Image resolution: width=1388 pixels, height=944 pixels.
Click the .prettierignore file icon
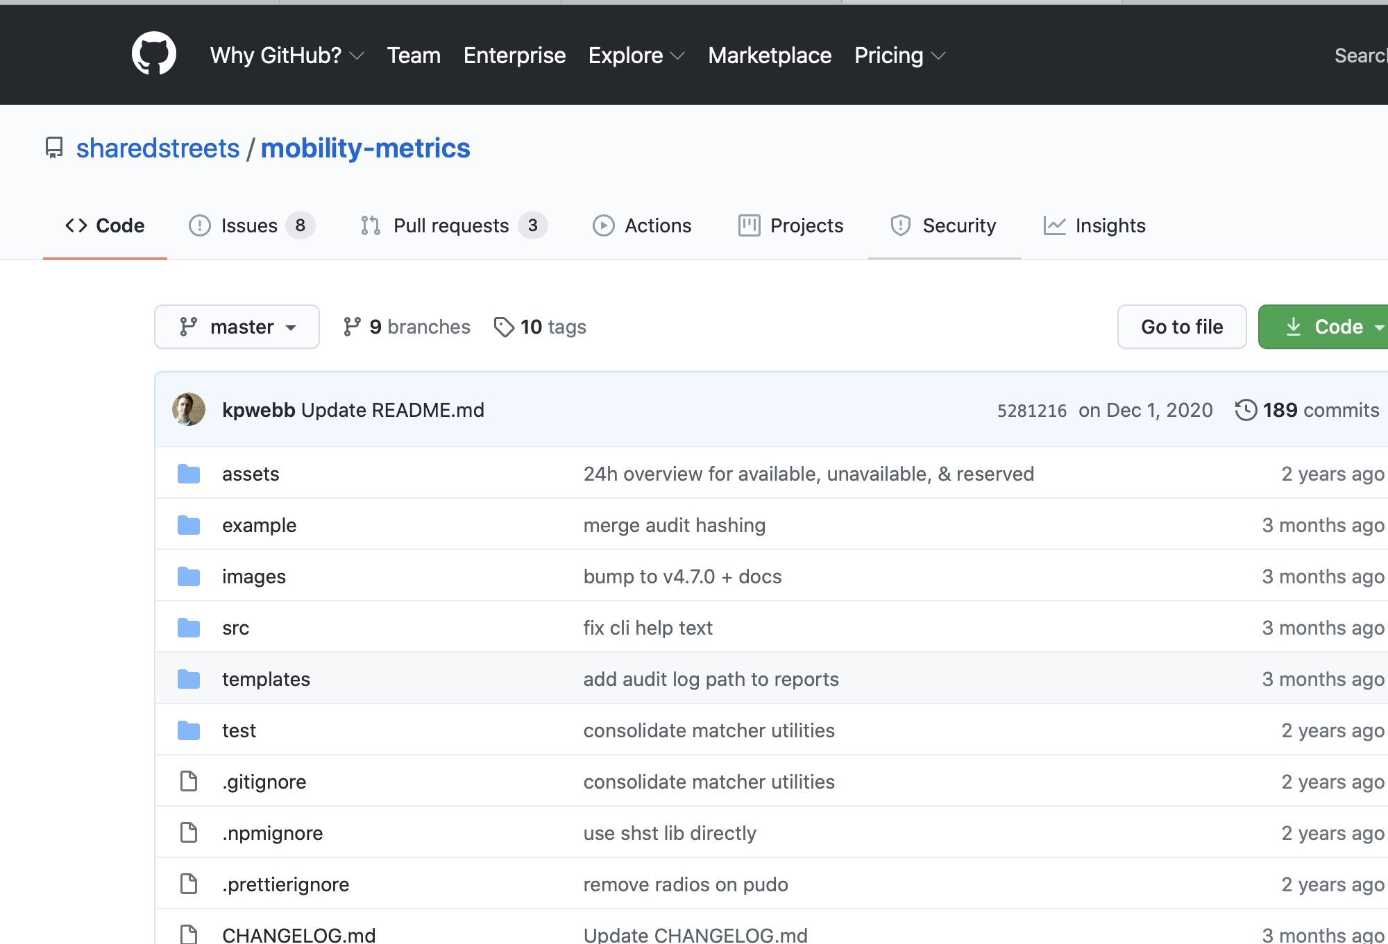click(x=189, y=884)
